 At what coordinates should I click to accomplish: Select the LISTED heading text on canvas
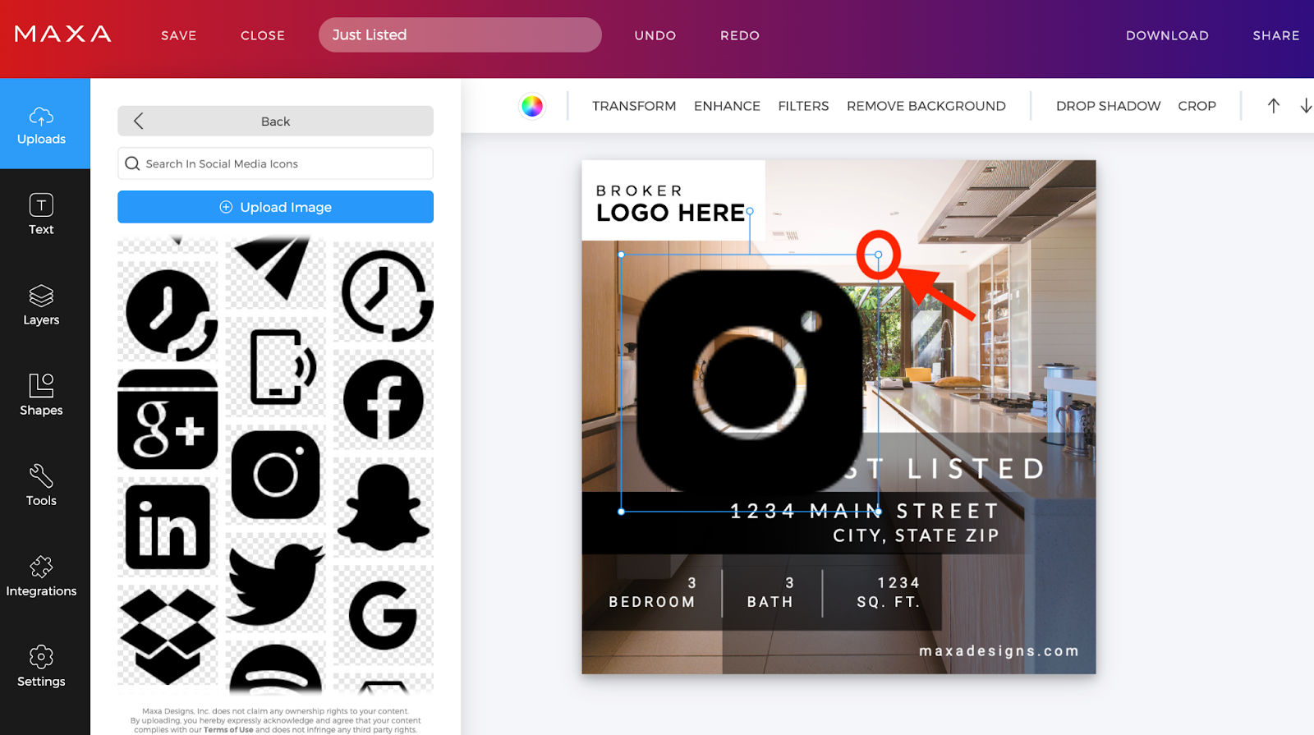click(976, 469)
